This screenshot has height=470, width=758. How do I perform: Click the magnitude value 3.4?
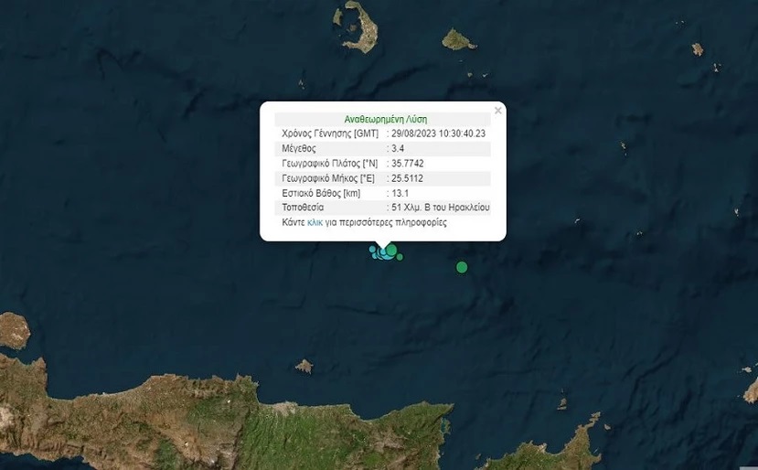[x=398, y=148]
